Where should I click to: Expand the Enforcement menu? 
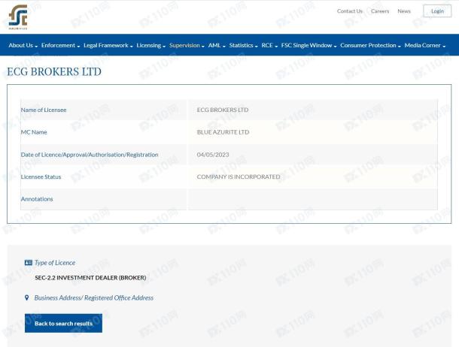pyautogui.click(x=61, y=45)
